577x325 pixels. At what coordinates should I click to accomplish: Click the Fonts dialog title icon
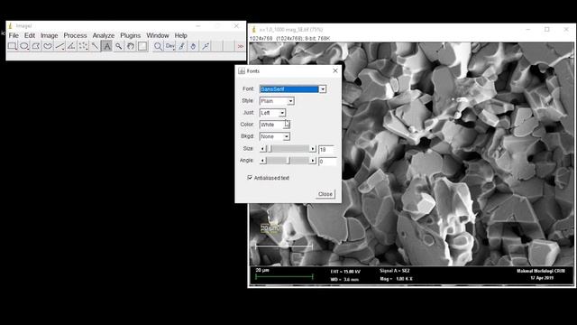coord(242,70)
